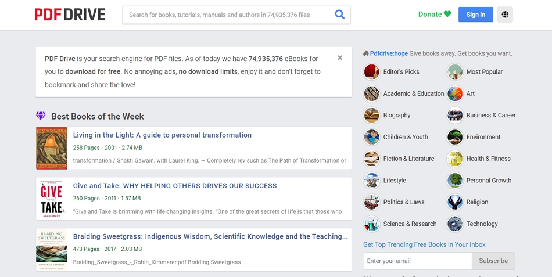Click the Subscribe button
552x277 pixels.
click(x=493, y=261)
